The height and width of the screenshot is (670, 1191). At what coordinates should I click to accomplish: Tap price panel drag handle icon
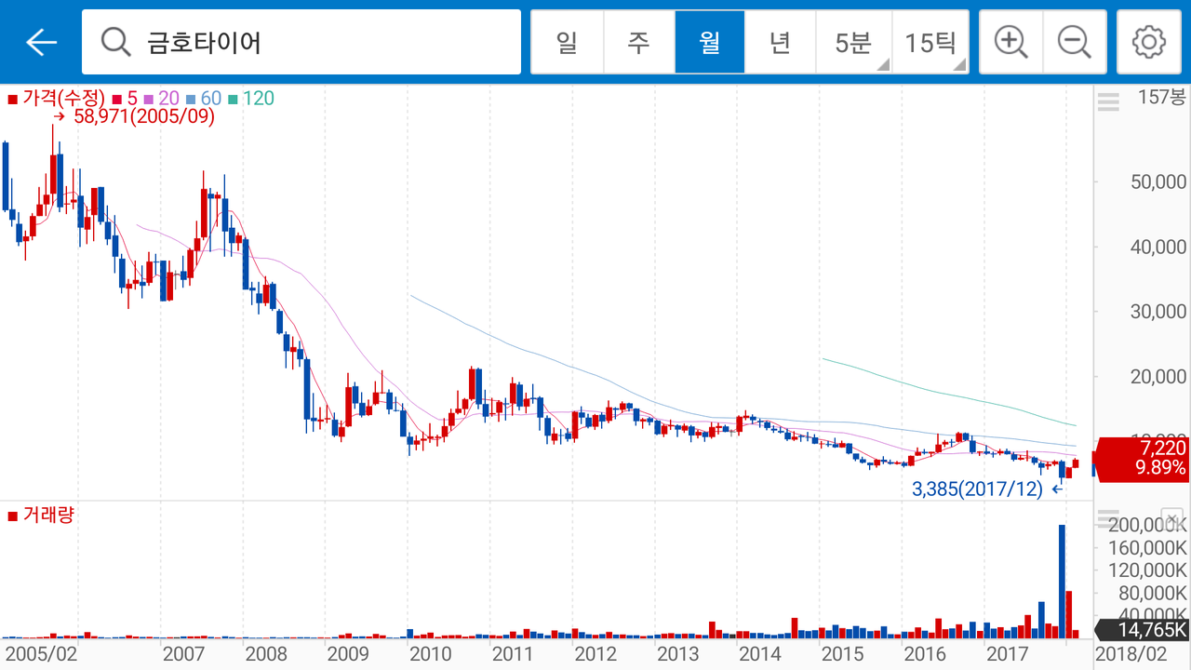(1108, 102)
